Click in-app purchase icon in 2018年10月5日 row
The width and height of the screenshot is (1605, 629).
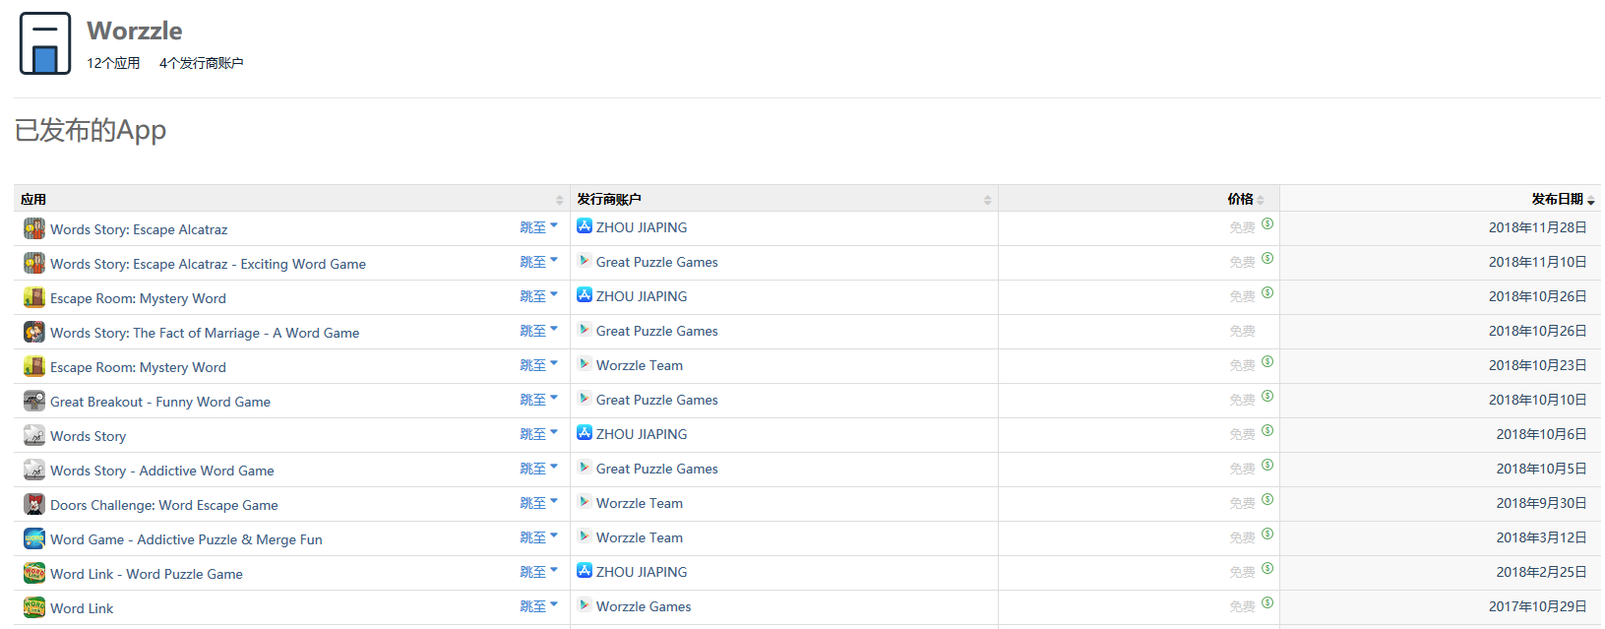point(1267,465)
